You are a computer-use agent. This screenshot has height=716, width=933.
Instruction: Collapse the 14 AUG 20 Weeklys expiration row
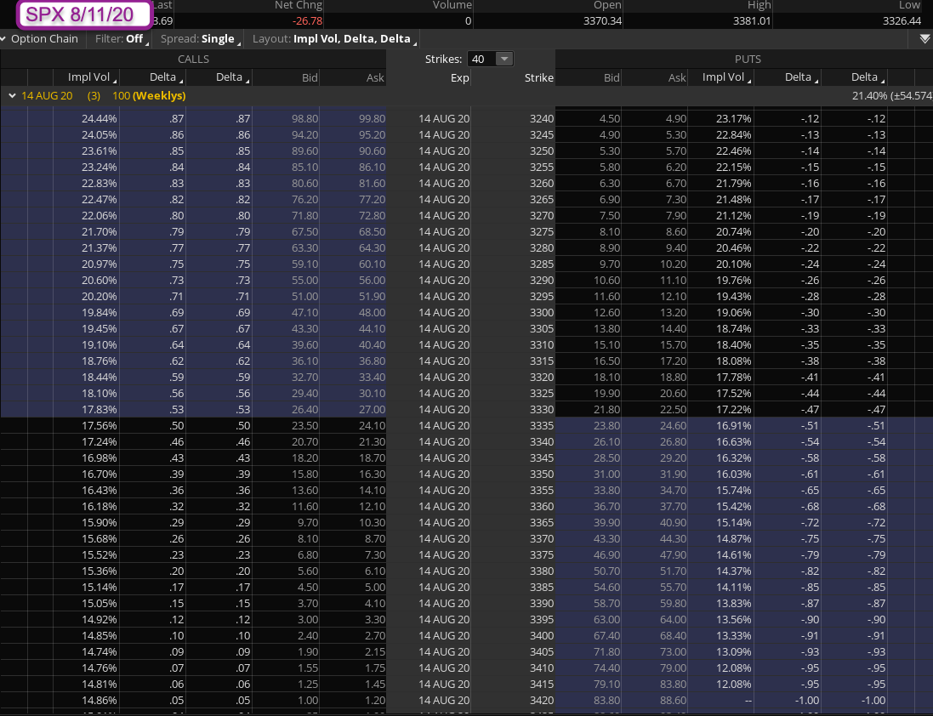pos(12,96)
